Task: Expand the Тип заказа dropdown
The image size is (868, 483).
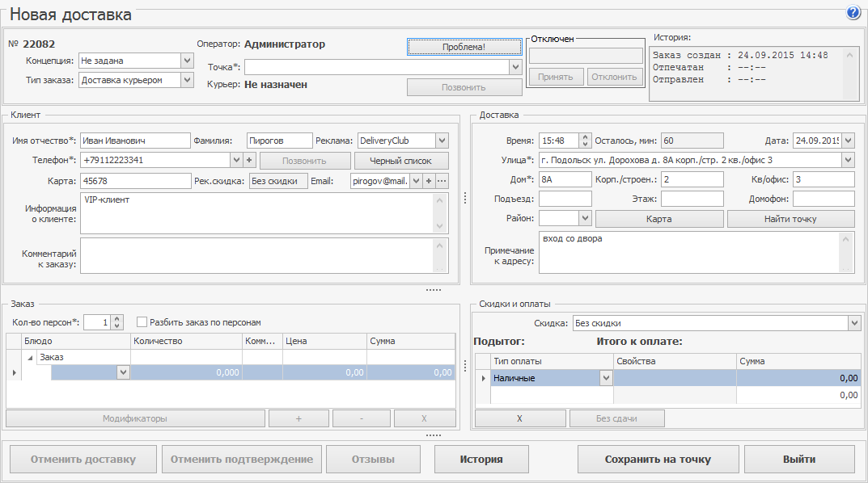Action: tap(187, 80)
